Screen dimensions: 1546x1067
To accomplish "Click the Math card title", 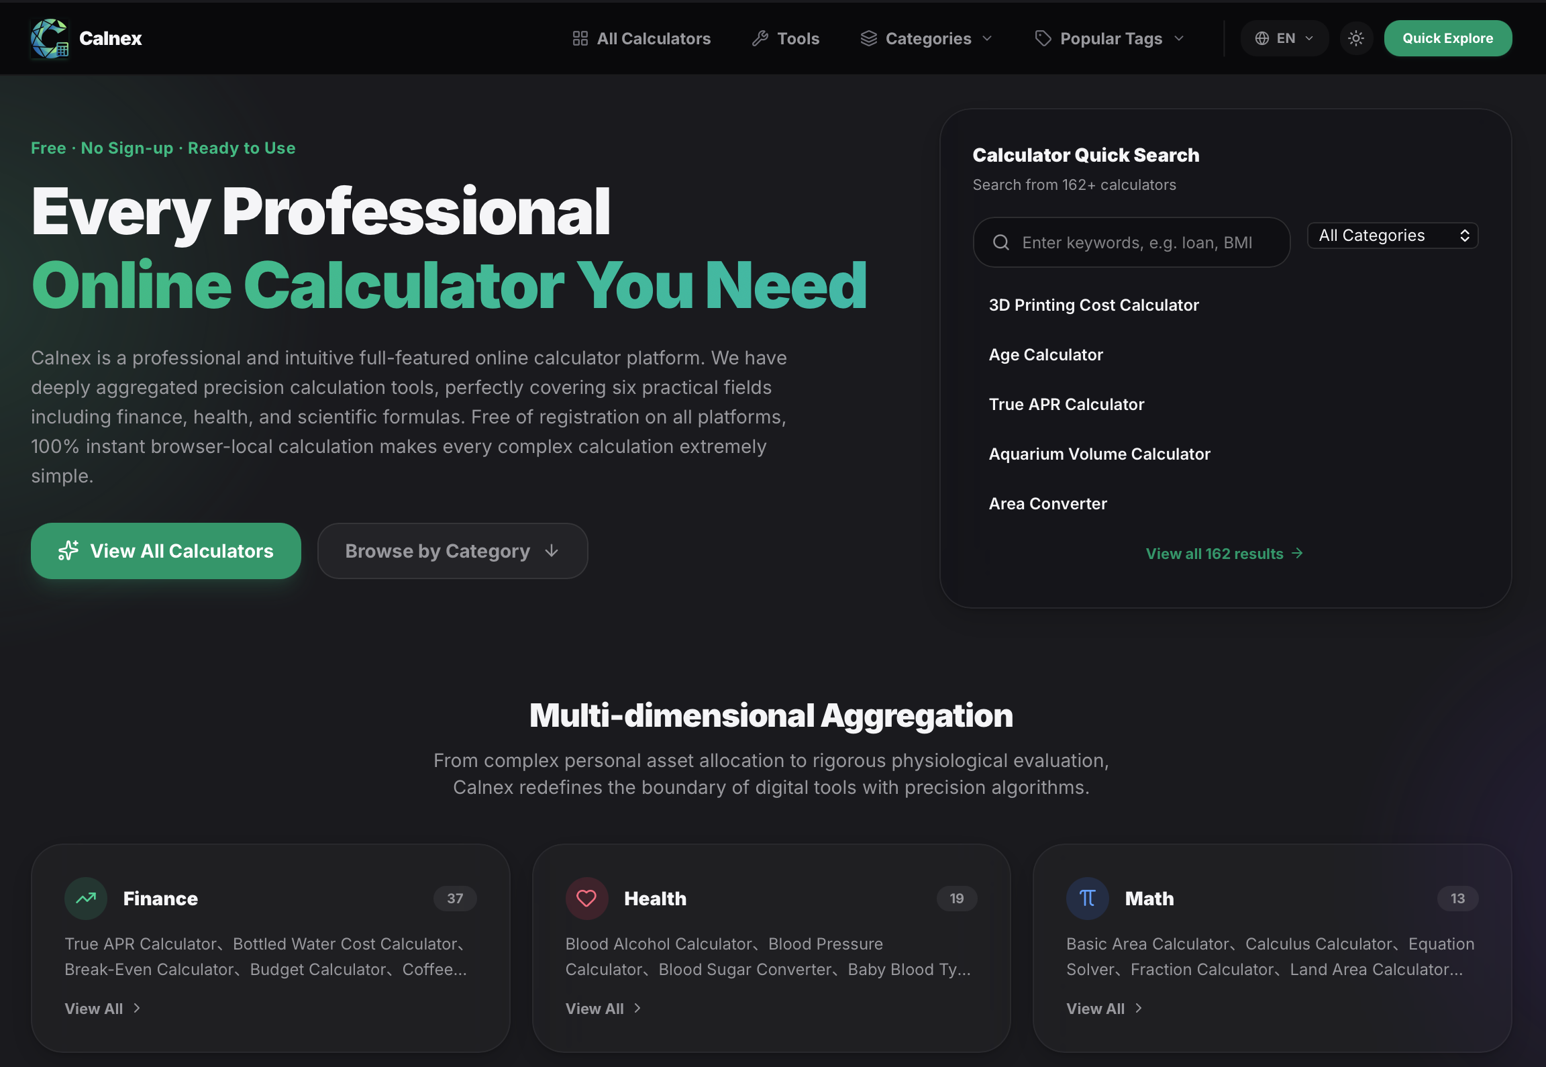I will point(1149,899).
